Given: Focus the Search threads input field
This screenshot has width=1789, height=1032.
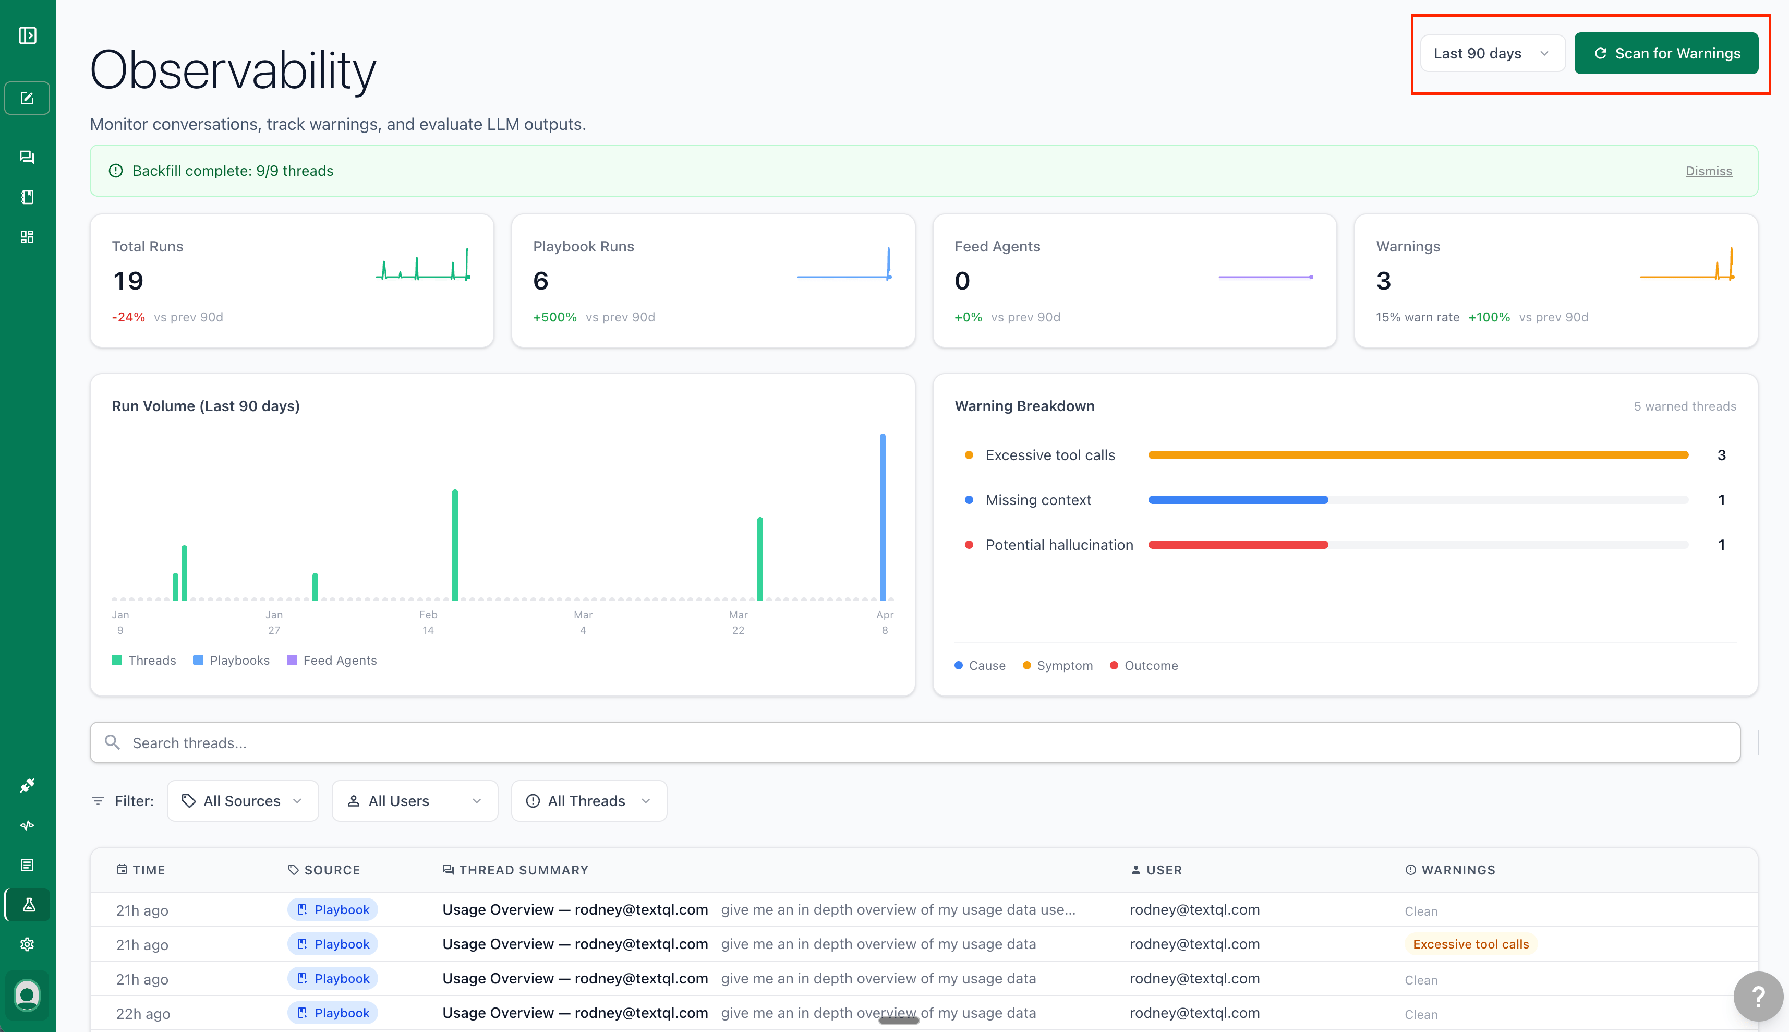Looking at the screenshot, I should (x=915, y=742).
